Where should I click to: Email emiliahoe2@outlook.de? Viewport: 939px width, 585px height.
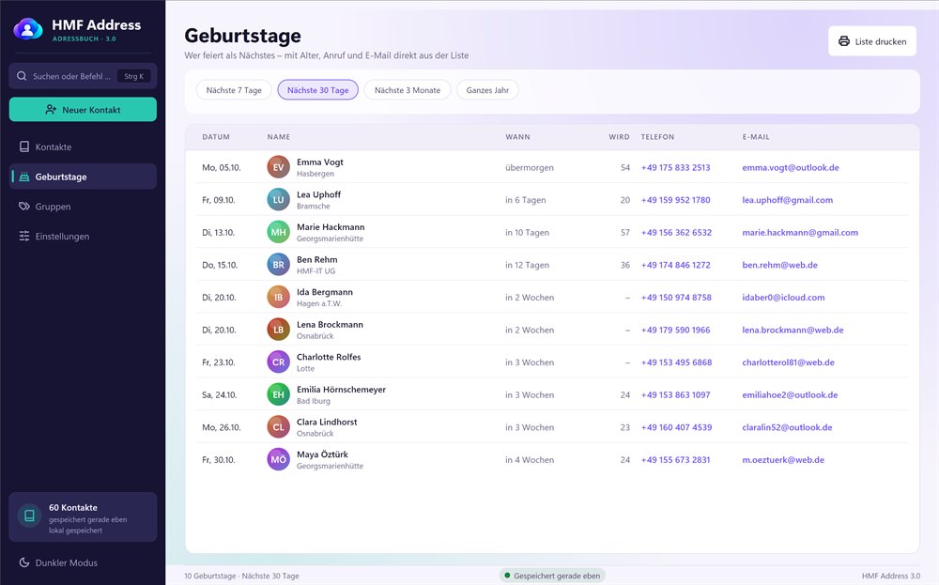click(790, 394)
